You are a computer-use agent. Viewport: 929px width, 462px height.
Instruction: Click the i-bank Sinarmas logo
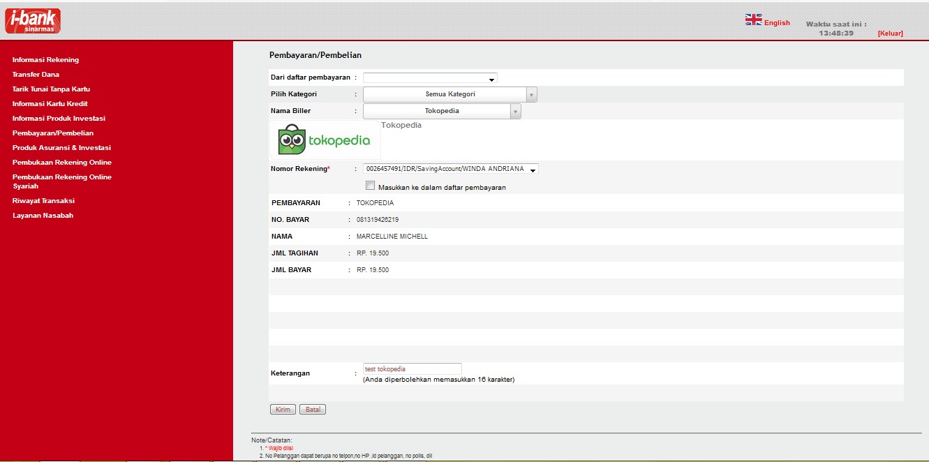coord(33,21)
